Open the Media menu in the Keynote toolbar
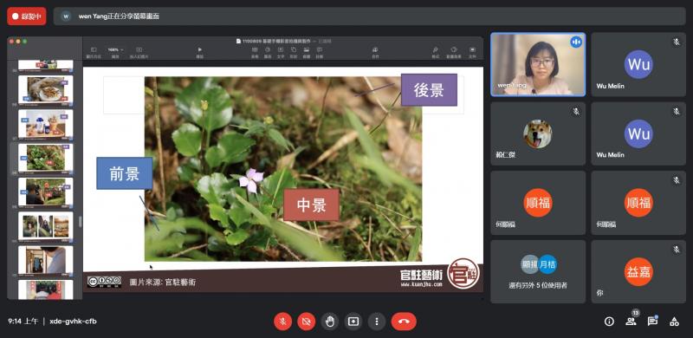The width and height of the screenshot is (693, 338). [x=307, y=52]
